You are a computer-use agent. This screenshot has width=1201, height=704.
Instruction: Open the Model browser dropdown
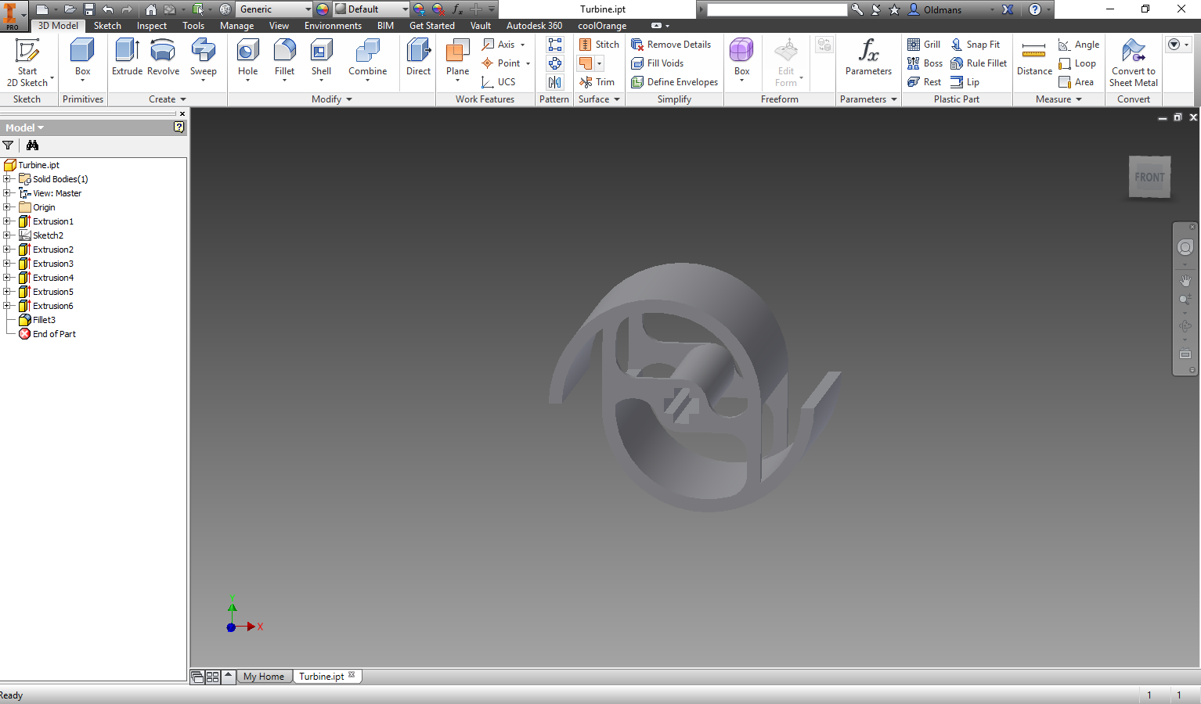tap(25, 128)
